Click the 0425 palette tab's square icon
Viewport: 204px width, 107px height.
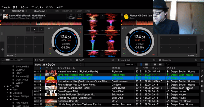click(x=112, y=60)
